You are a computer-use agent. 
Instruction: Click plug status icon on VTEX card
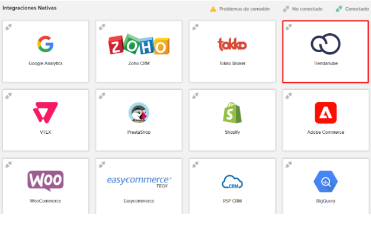(x=8, y=96)
